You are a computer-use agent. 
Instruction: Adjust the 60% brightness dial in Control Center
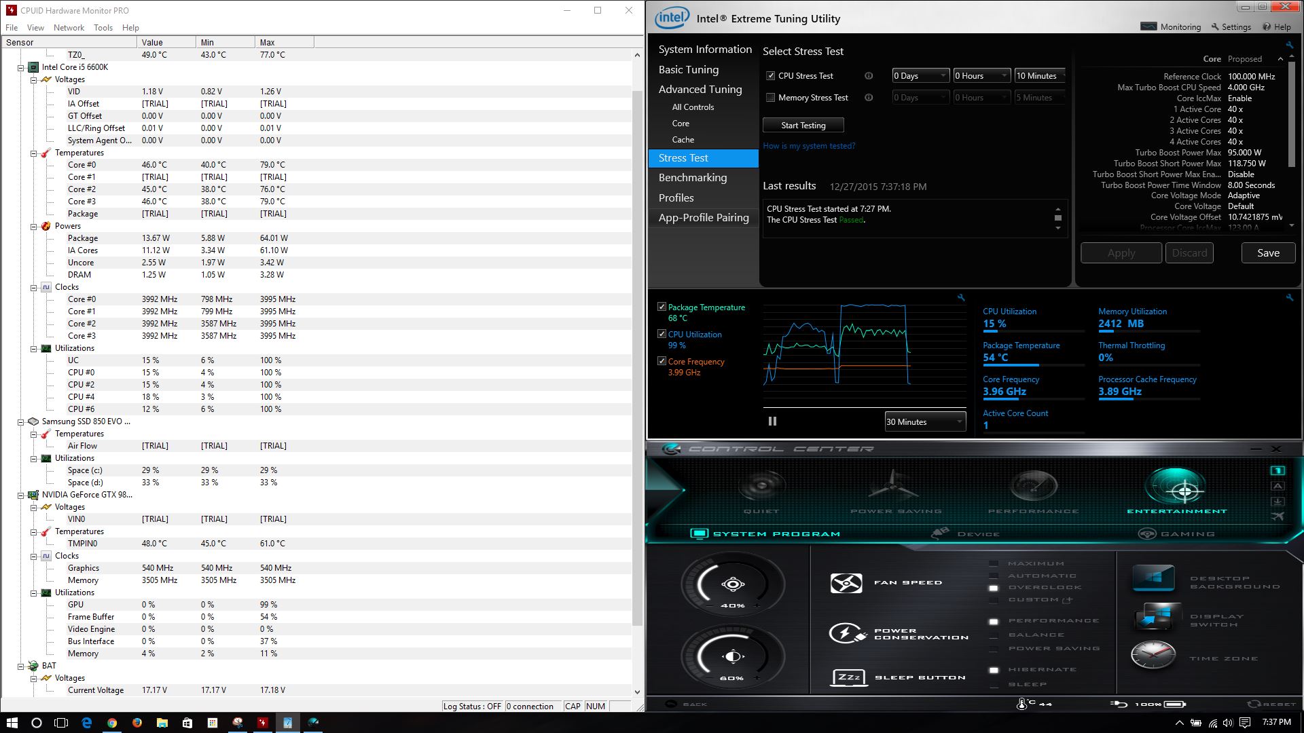[732, 656]
